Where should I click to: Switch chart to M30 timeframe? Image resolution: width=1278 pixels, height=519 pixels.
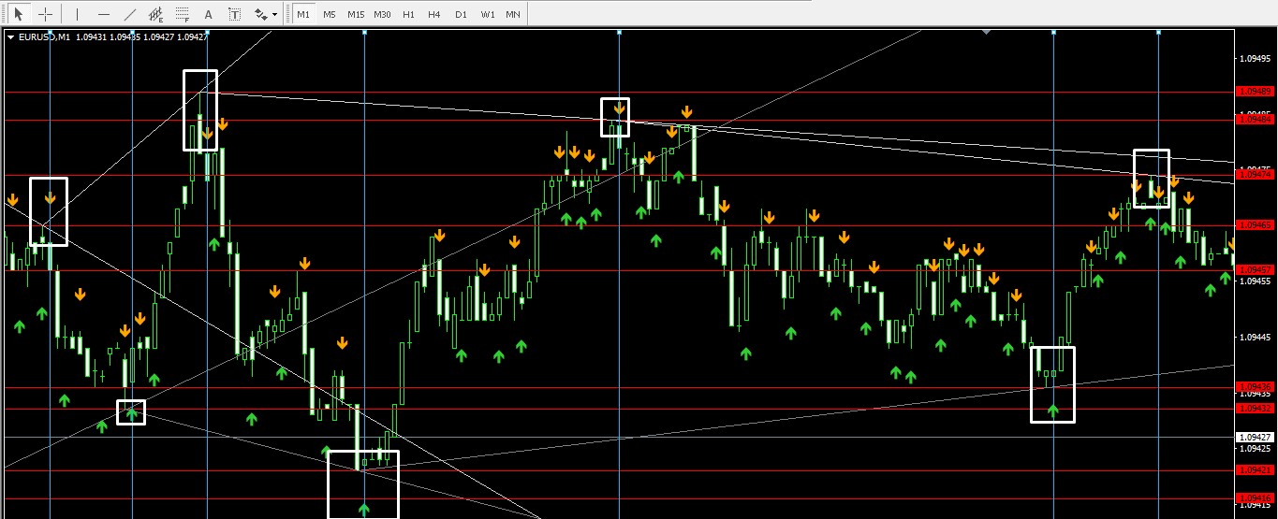[x=382, y=14]
